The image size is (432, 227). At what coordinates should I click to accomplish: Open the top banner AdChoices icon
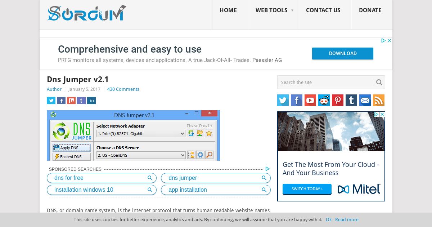coord(384,41)
